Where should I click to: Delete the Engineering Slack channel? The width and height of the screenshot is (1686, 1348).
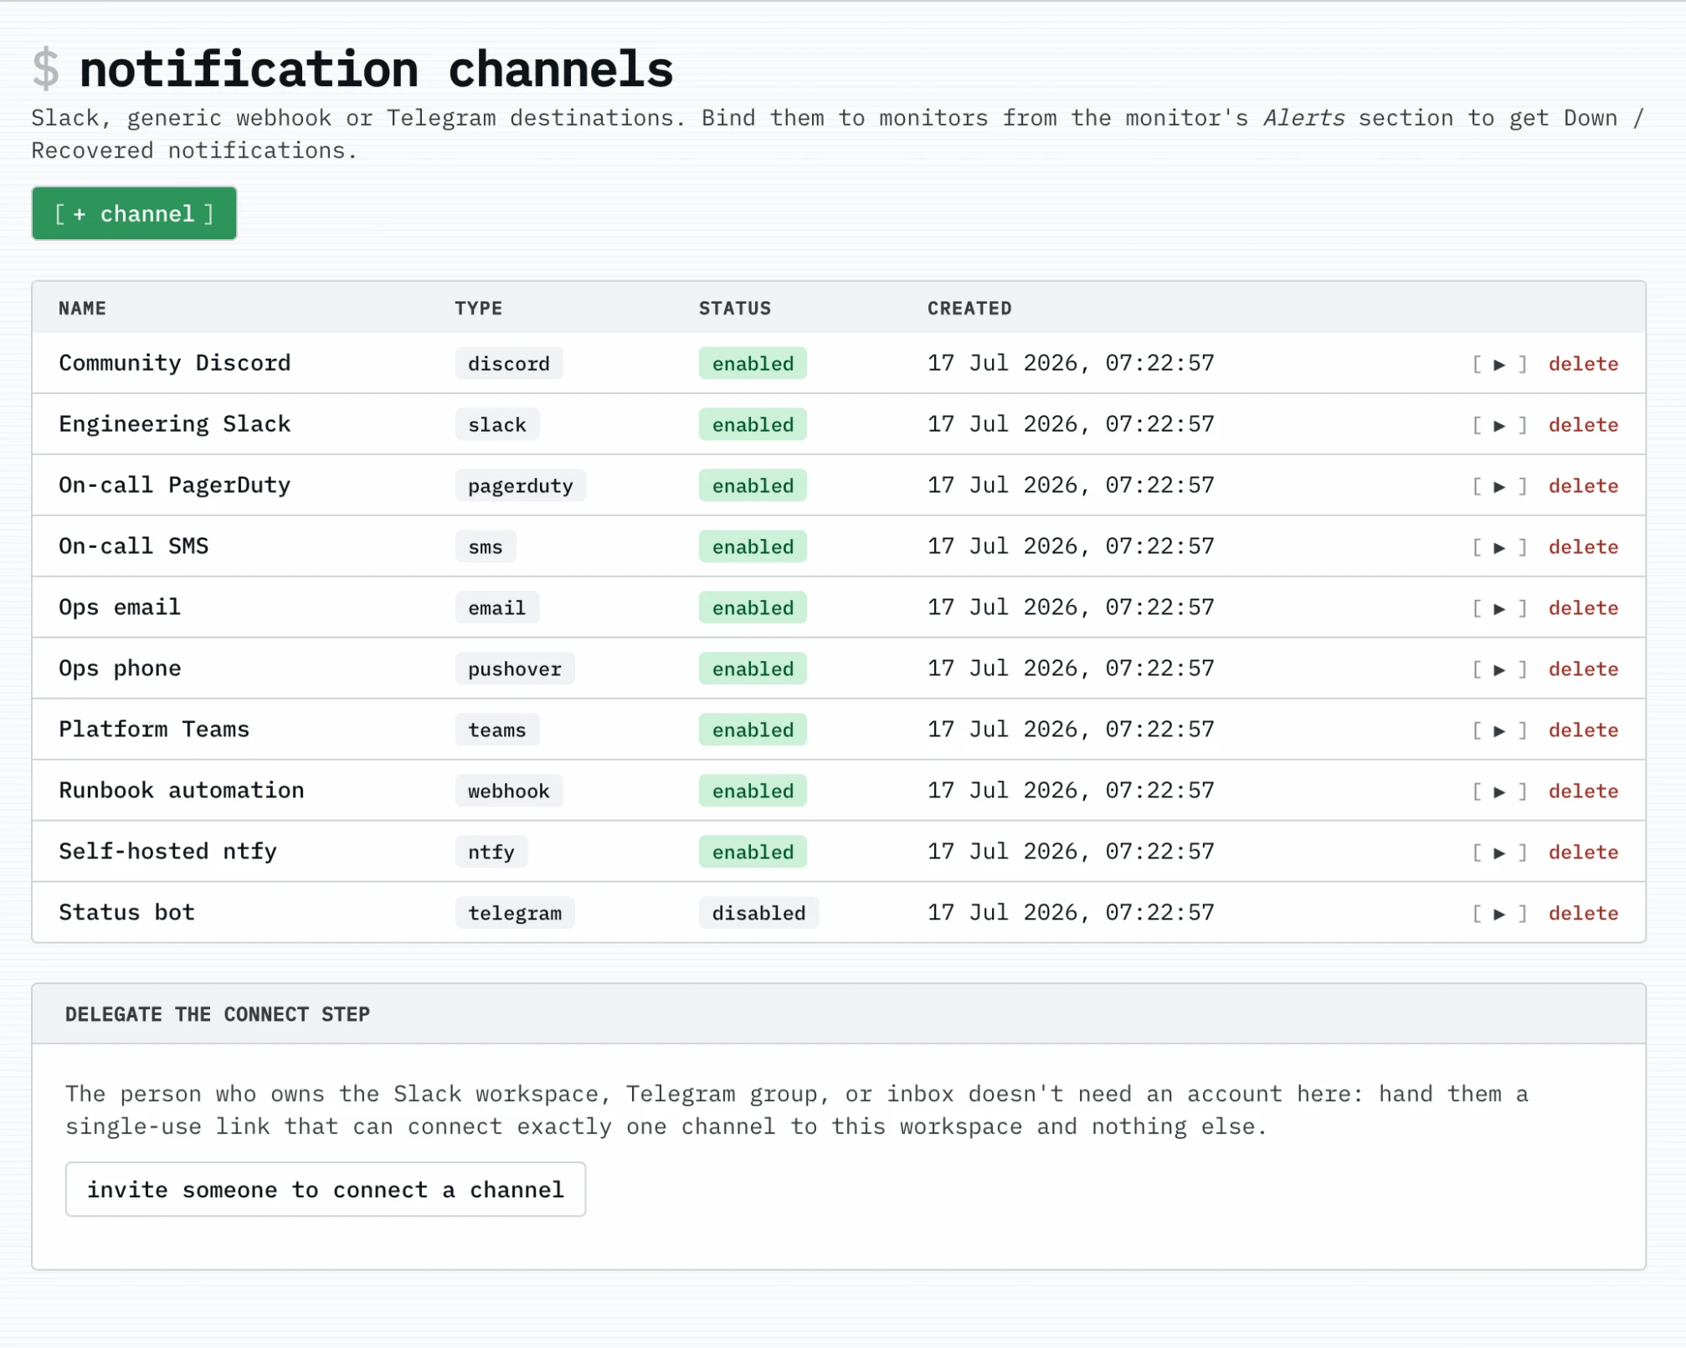(x=1583, y=425)
